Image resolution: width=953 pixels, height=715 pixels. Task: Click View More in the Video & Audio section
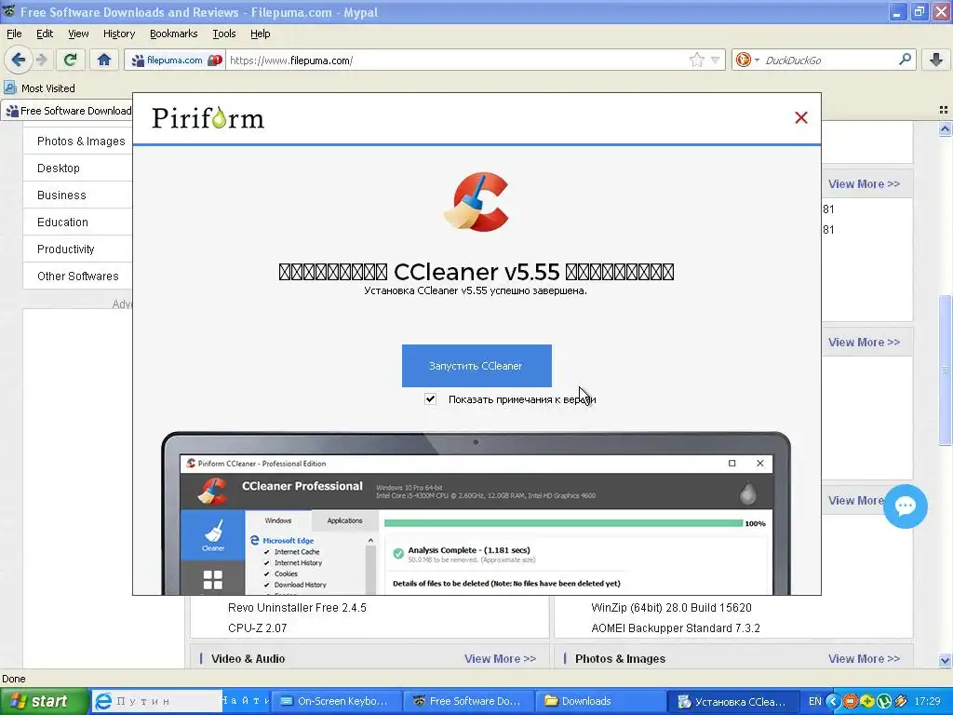click(x=500, y=658)
